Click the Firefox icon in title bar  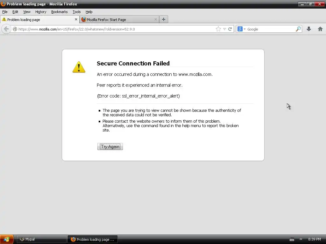pos(3,4)
